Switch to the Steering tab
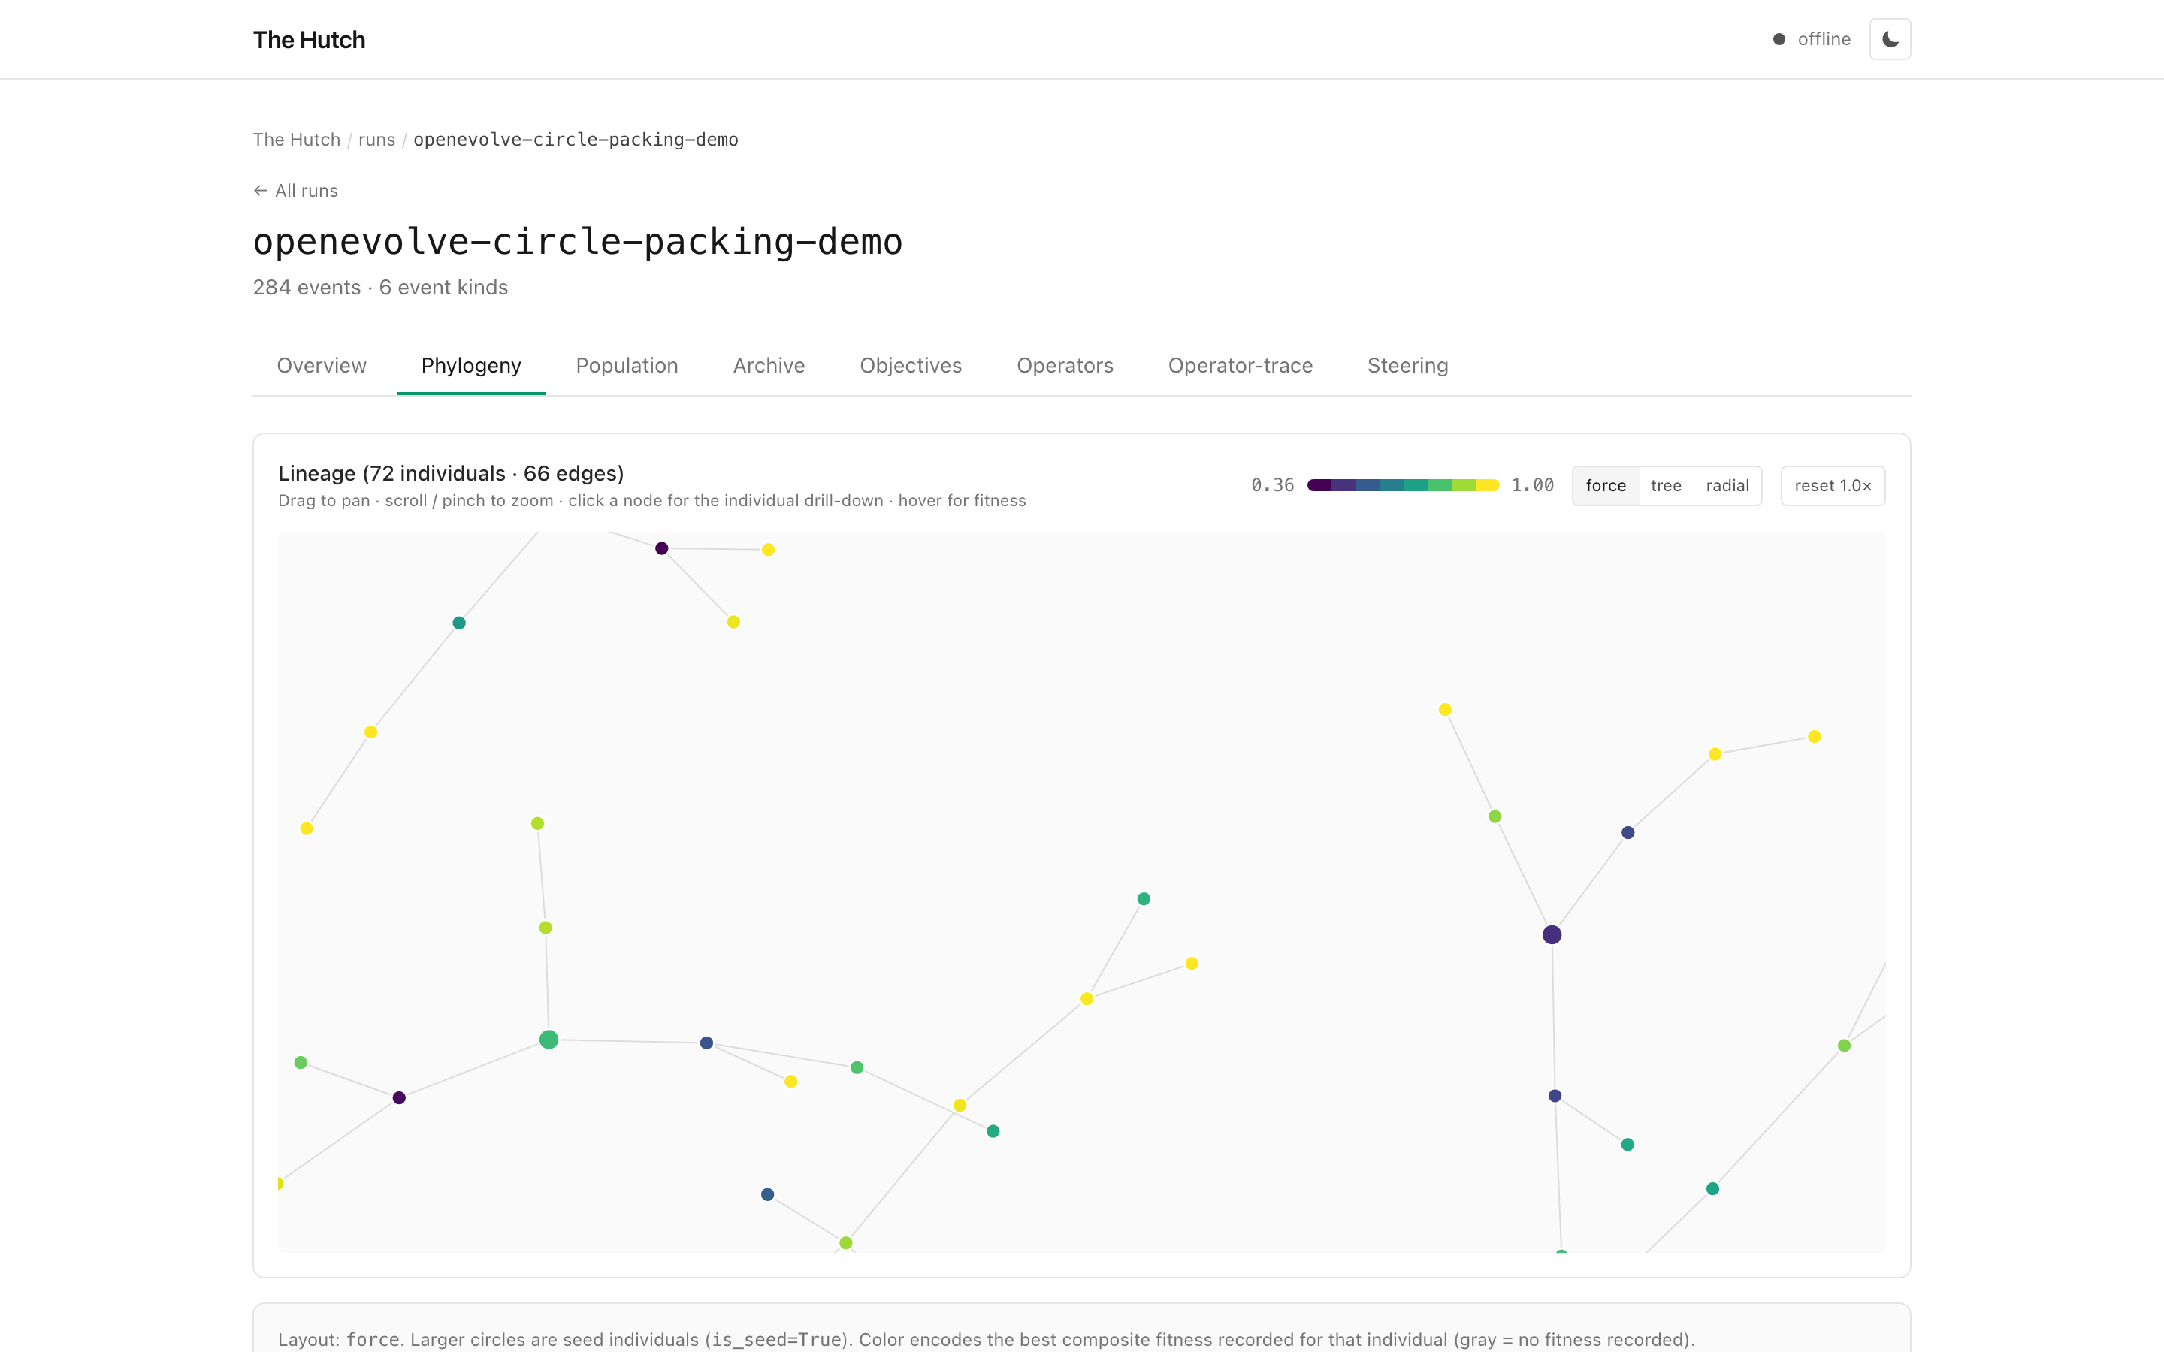2164x1352 pixels. pyautogui.click(x=1407, y=366)
